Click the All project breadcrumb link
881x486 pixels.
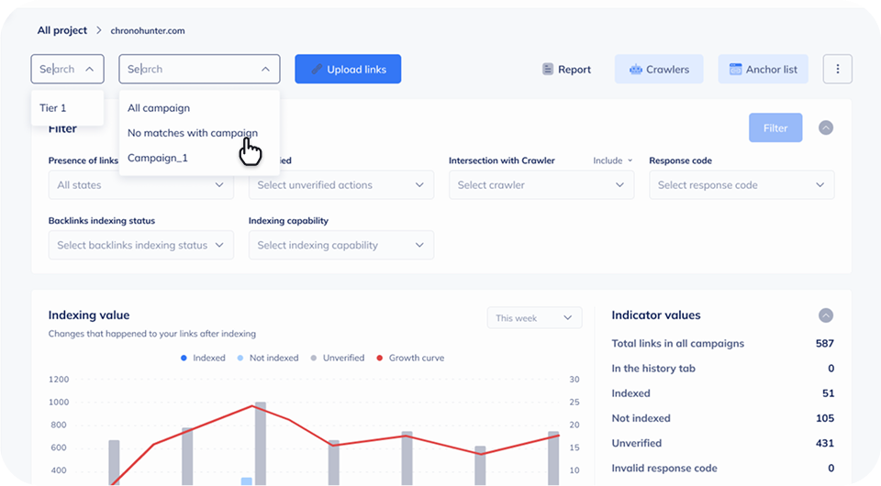point(62,30)
